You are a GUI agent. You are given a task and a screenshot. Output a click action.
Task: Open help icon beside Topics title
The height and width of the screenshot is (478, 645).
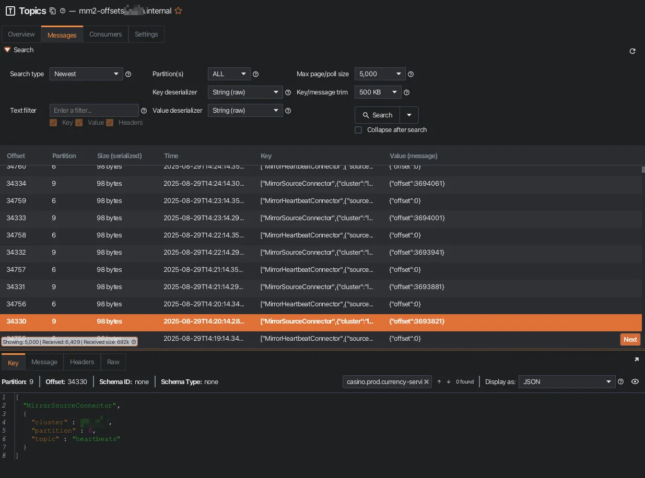63,11
